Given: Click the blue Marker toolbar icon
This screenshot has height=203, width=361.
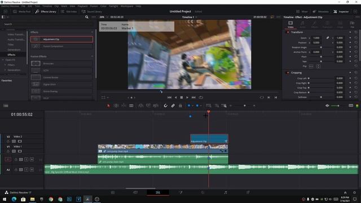Looking at the screenshot, I should click(197, 105).
